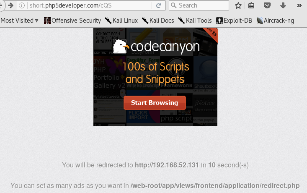Reload the current page

coord(159,5)
